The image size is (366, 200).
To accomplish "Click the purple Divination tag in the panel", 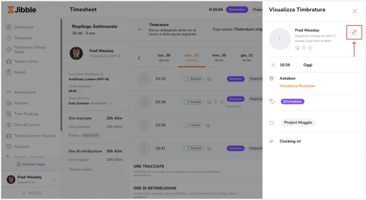I will pos(293,101).
